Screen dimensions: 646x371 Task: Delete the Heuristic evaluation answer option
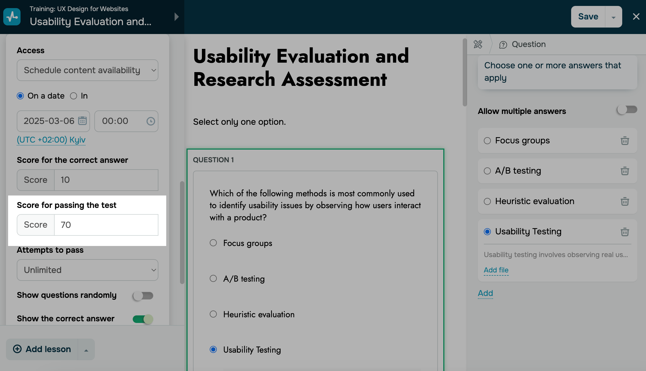(x=625, y=201)
